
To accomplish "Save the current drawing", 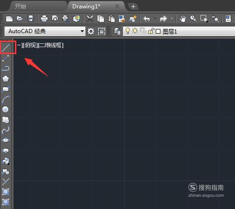I will (31, 19).
